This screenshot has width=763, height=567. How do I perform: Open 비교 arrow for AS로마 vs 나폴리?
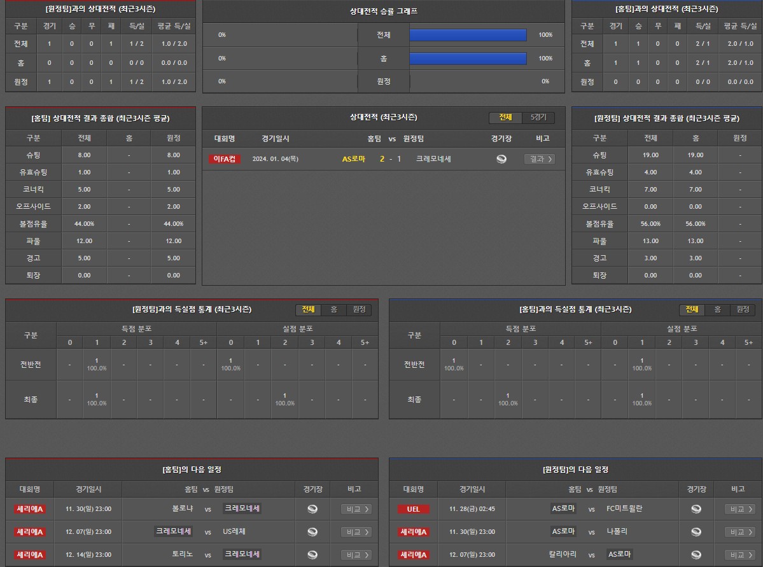(x=740, y=532)
